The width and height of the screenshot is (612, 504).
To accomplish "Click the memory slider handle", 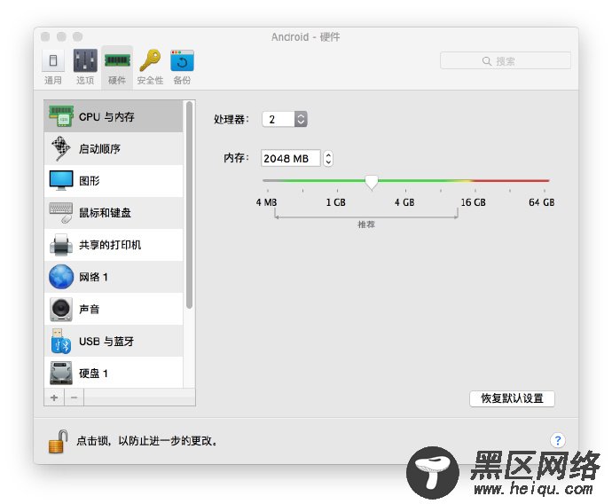I will pos(372,182).
